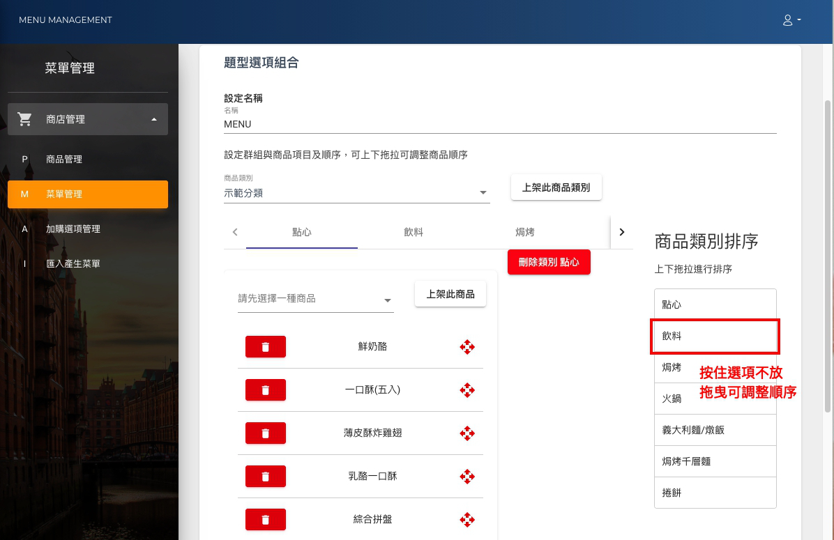Click the red 刪除類別 點心 button
834x540 pixels.
(x=549, y=262)
